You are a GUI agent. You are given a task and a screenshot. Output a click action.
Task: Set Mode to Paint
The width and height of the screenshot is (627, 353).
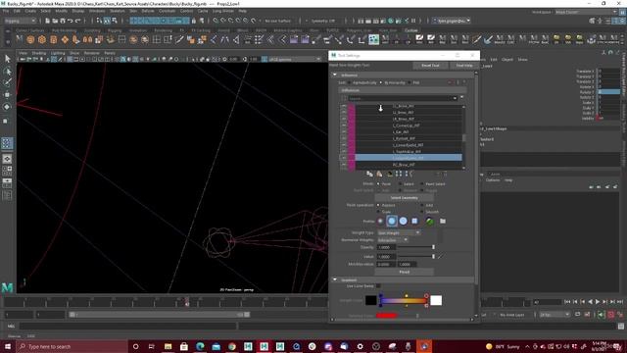[378, 184]
